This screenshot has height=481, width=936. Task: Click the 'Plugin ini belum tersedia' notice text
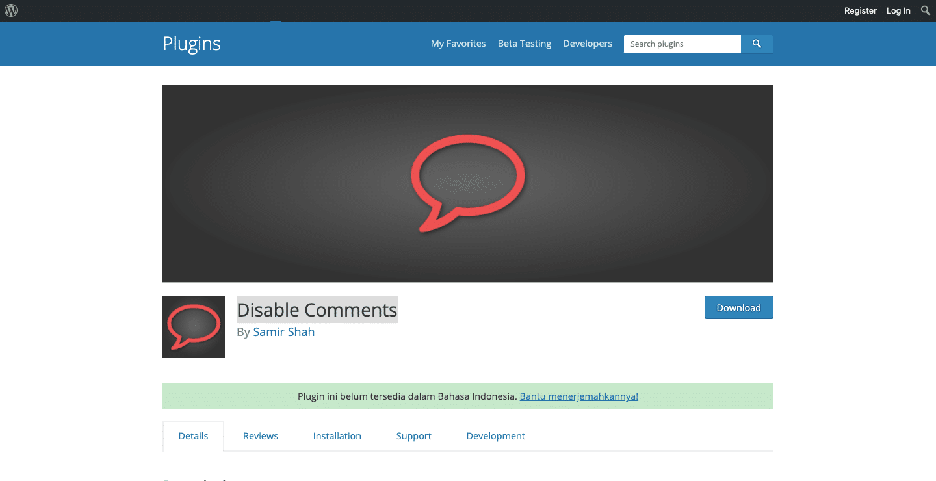(x=408, y=396)
